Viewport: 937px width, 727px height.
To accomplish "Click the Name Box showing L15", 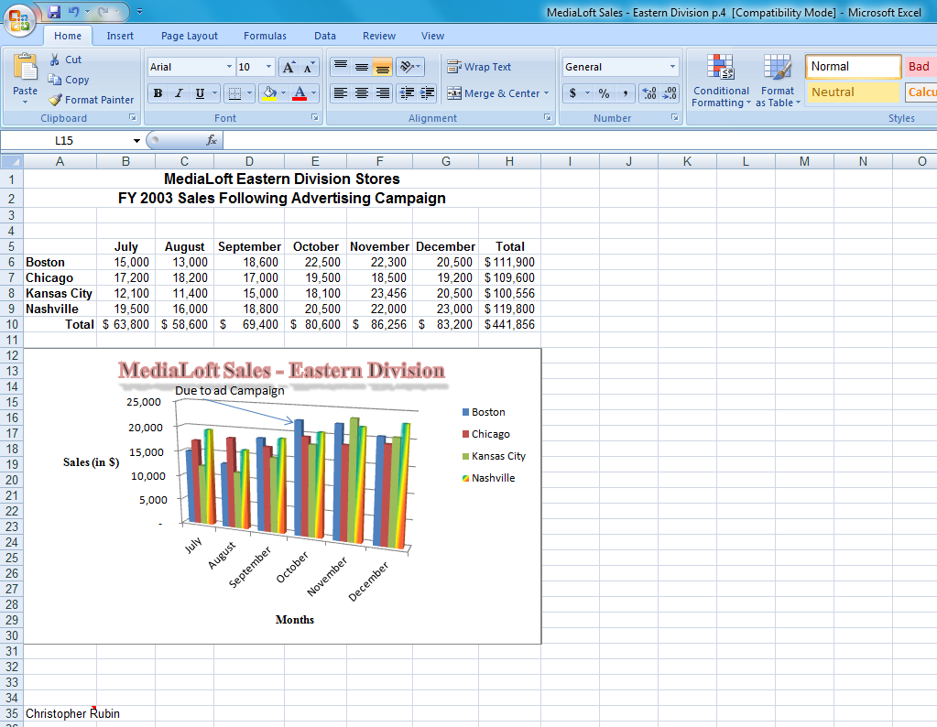I will coord(64,140).
